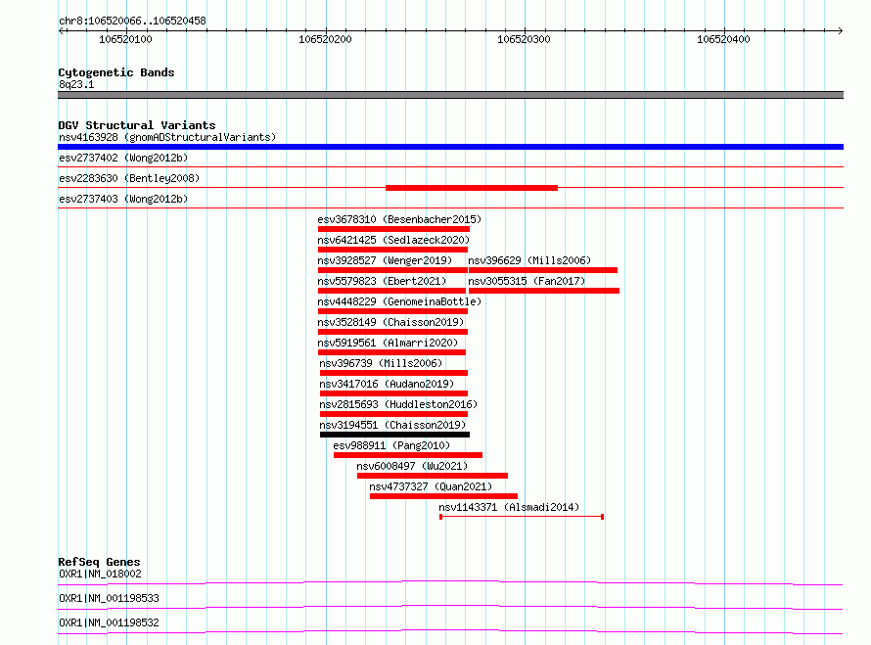Click the red bar under nsv6008497 Wu2021
The image size is (871, 645).
[433, 476]
